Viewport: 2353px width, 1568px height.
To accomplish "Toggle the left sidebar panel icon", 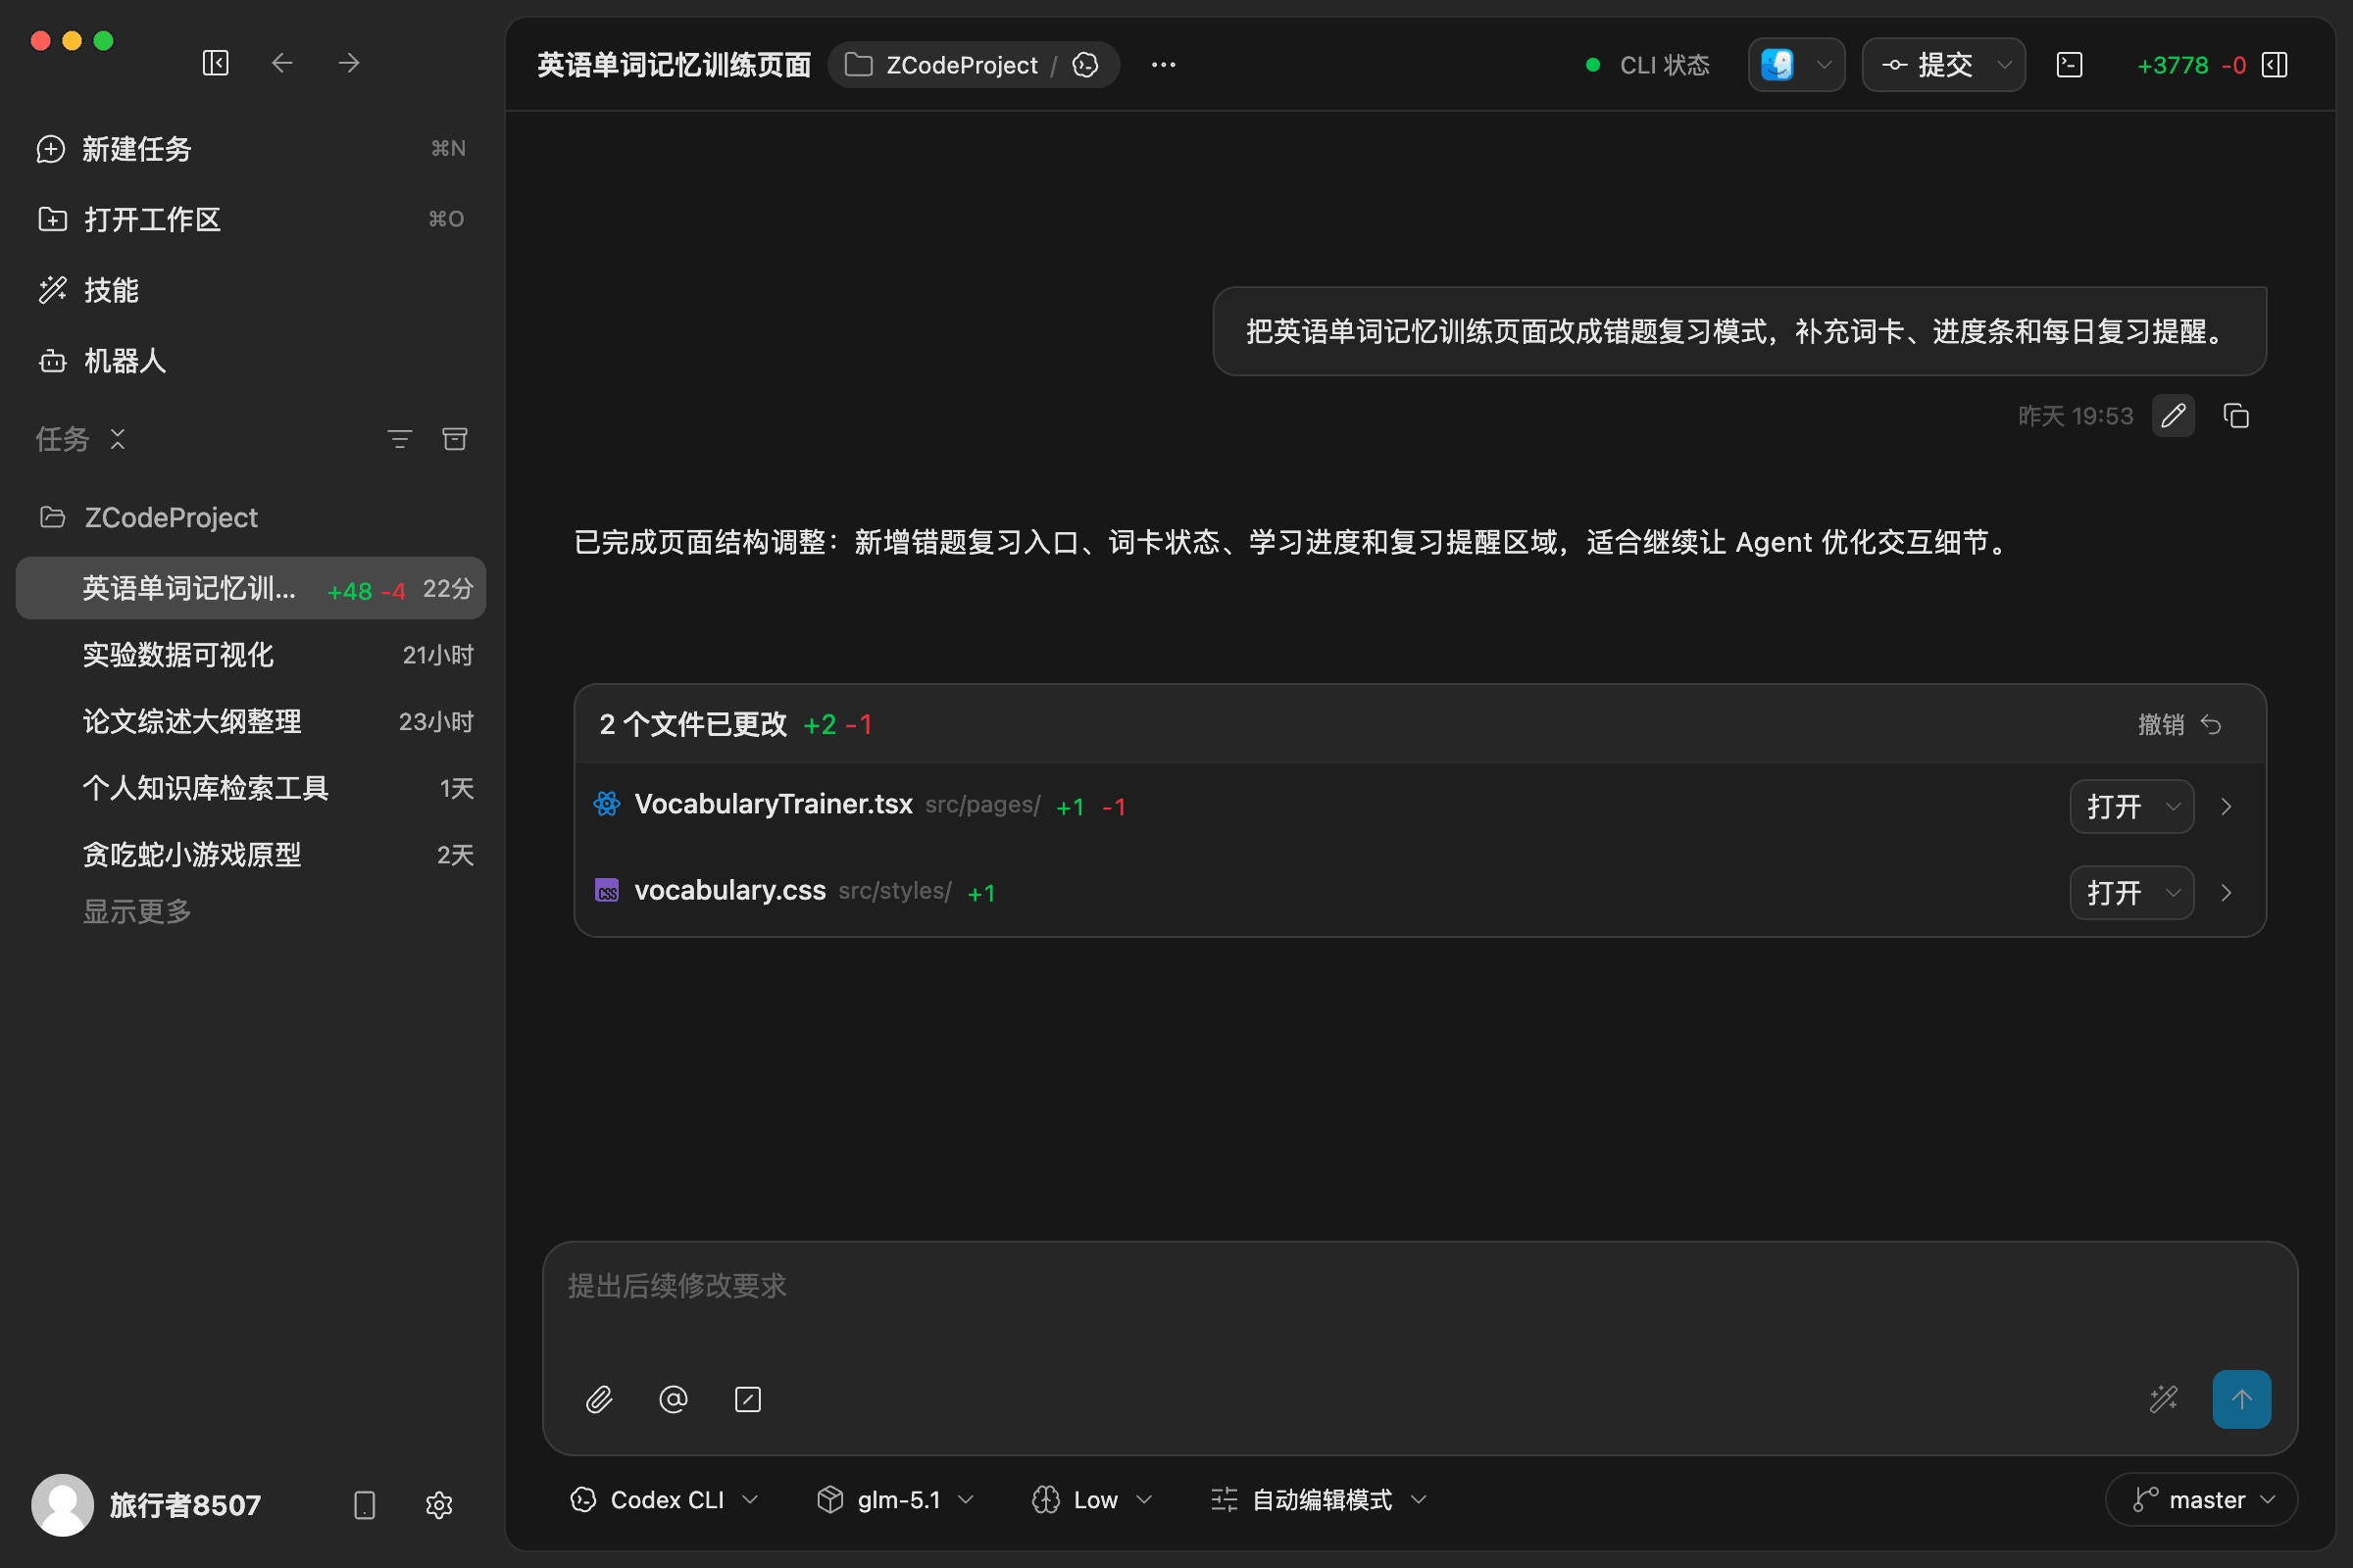I will pyautogui.click(x=215, y=63).
